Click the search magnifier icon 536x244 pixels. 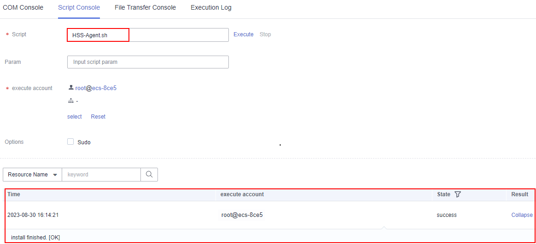[x=149, y=175]
